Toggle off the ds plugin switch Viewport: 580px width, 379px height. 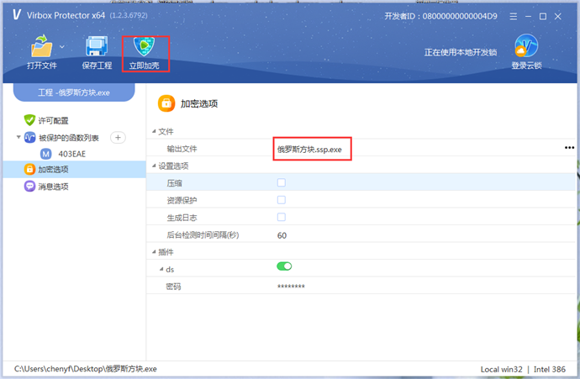click(x=284, y=266)
